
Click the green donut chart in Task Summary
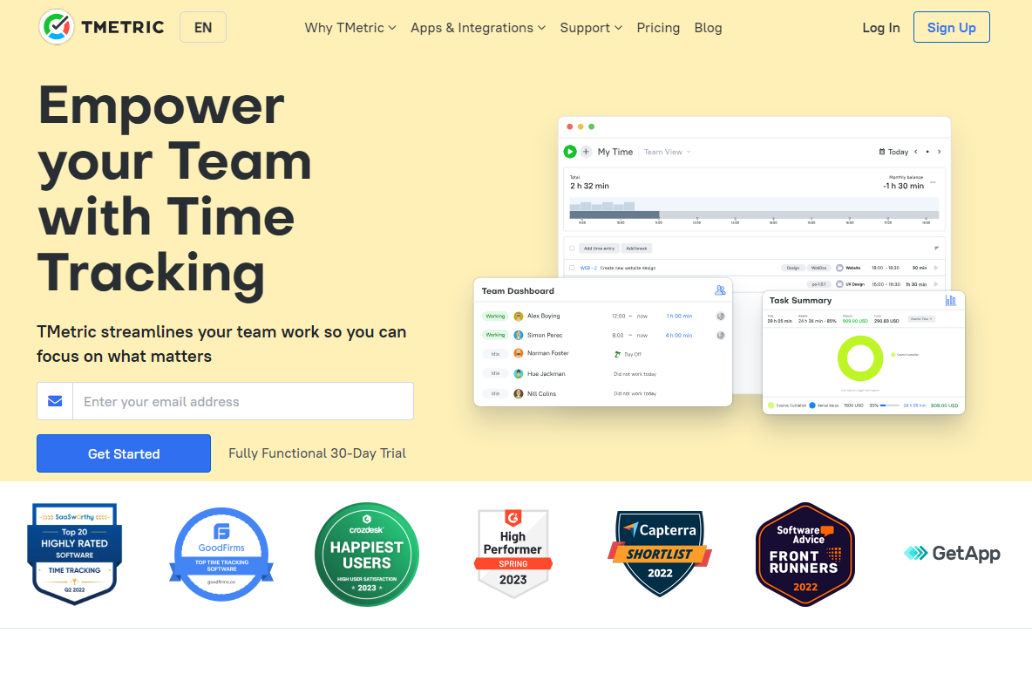point(860,358)
